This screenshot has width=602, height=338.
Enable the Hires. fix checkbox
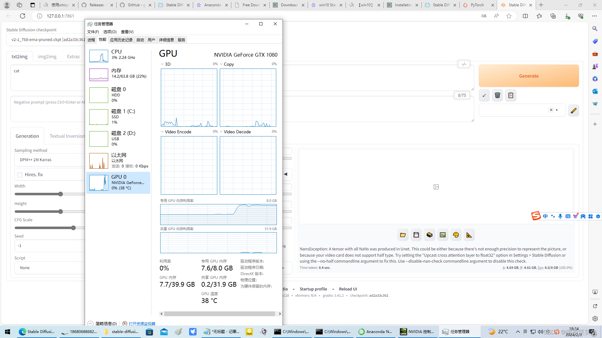click(x=20, y=175)
